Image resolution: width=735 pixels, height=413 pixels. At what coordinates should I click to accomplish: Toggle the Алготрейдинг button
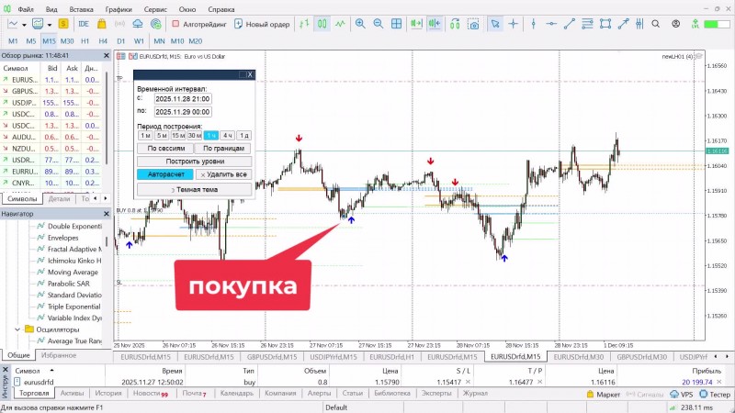pyautogui.click(x=199, y=24)
